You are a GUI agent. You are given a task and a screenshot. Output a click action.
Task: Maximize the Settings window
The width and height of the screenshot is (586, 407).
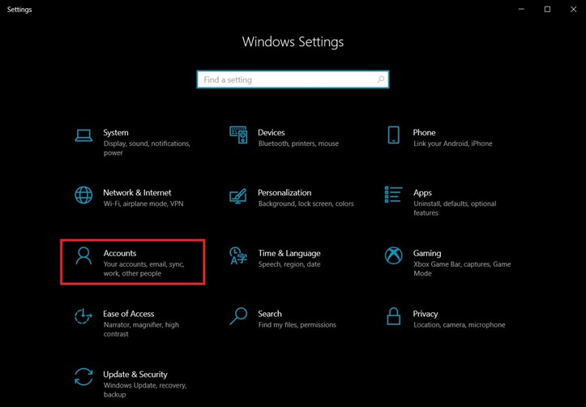547,10
